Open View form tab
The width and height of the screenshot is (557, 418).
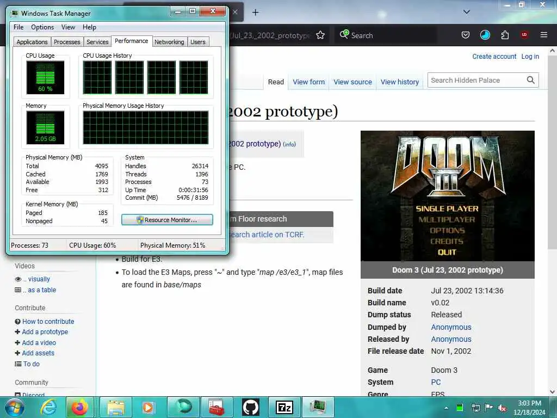coord(309,82)
